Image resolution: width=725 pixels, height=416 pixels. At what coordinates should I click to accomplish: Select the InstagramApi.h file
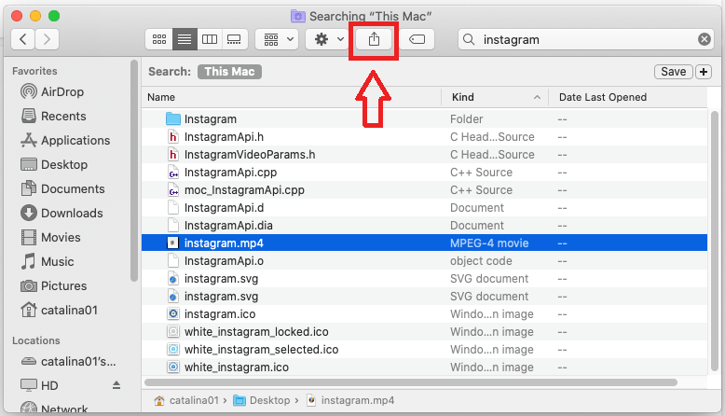point(424,137)
